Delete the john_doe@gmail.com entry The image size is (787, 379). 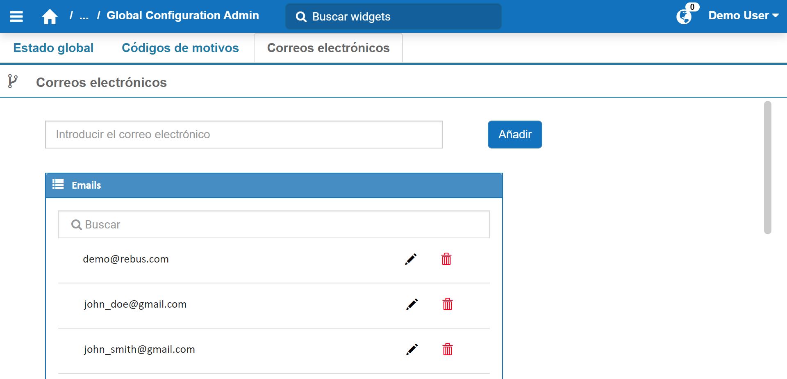coord(448,304)
